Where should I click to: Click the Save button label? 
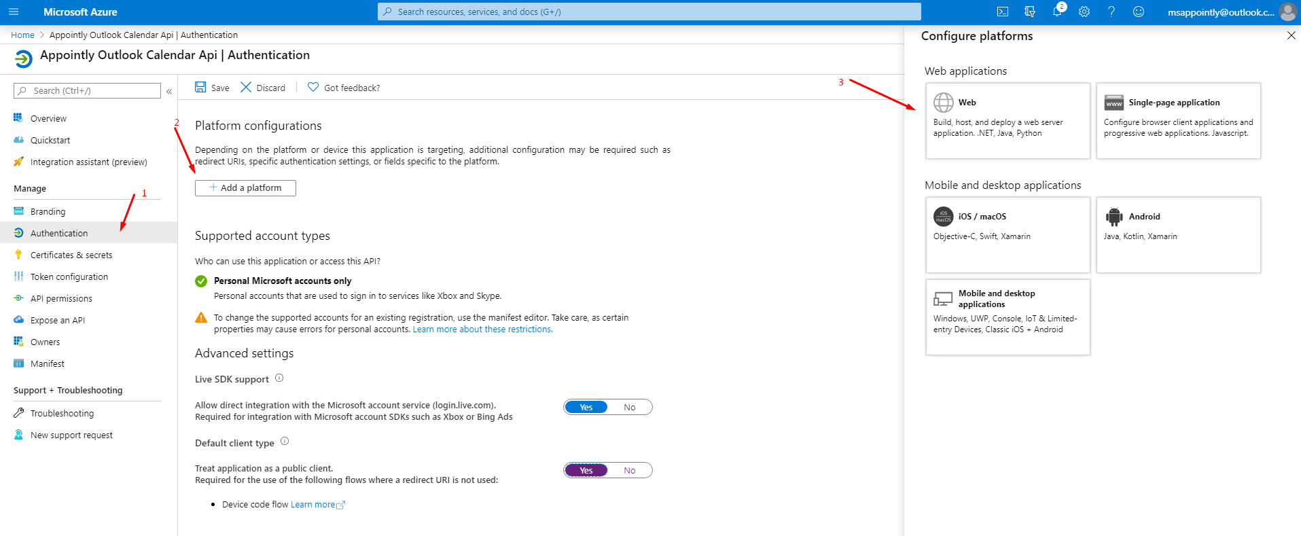tap(220, 88)
